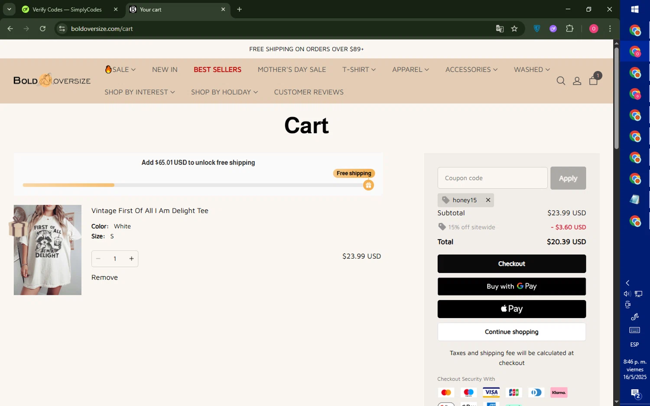
Task: Close the Your cart tab
Action: (223, 9)
